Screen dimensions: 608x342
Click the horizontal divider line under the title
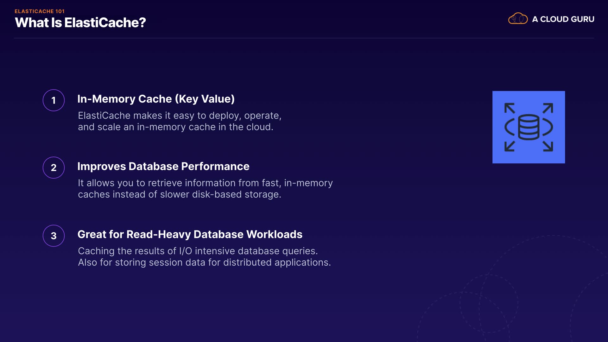click(304, 38)
